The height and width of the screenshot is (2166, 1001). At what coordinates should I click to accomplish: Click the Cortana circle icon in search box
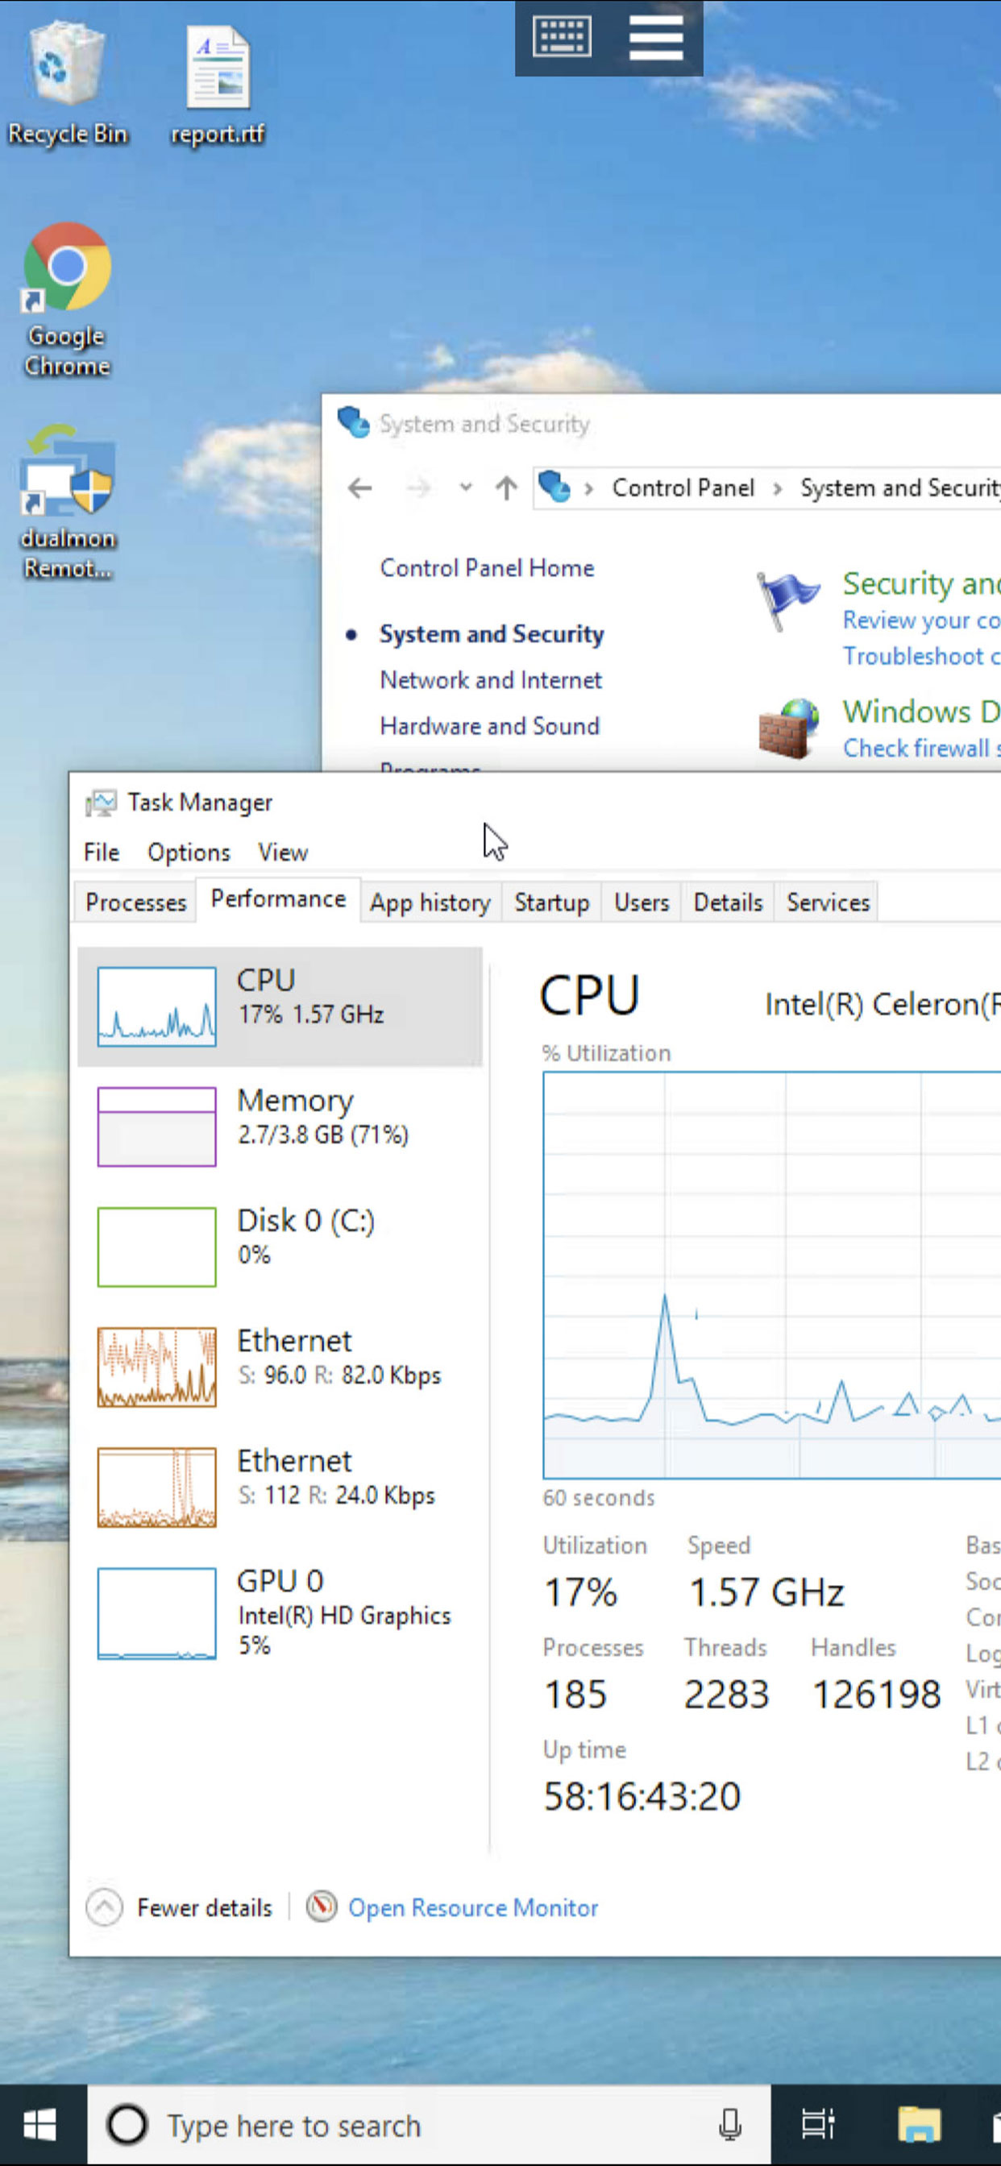pos(127,2125)
